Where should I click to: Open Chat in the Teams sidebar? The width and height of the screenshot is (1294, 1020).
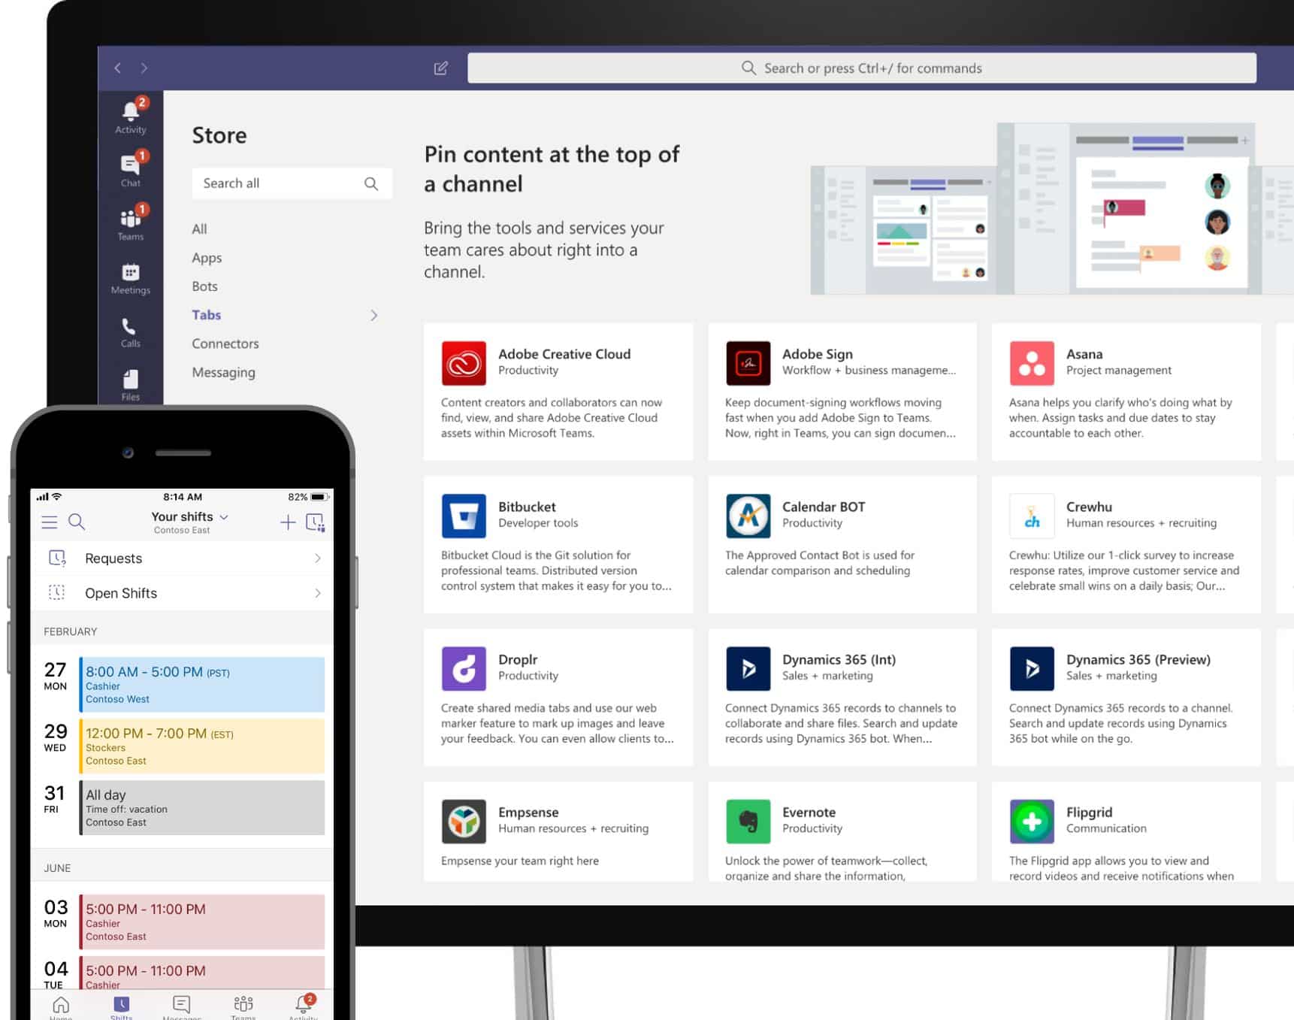point(131,170)
